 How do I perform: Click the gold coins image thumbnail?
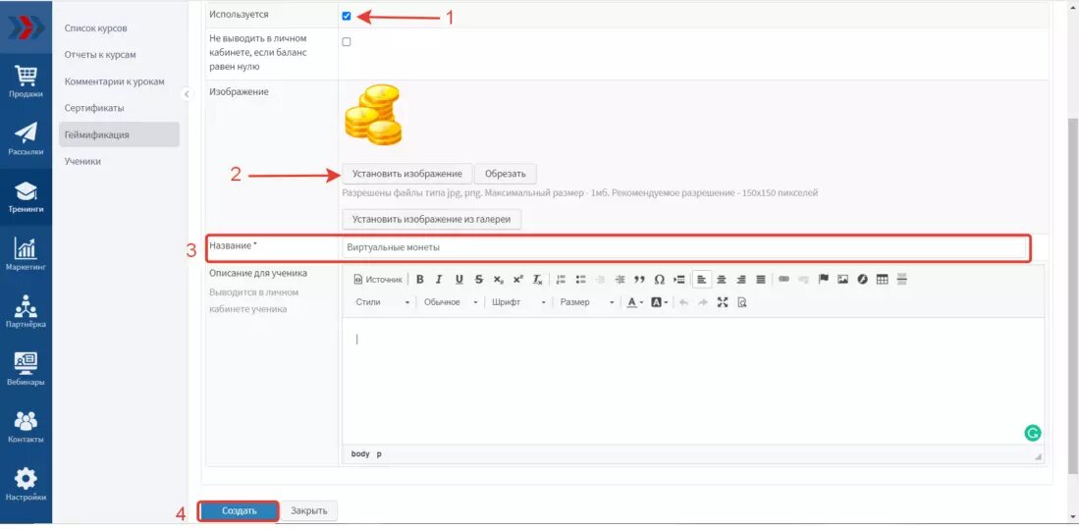point(373,115)
